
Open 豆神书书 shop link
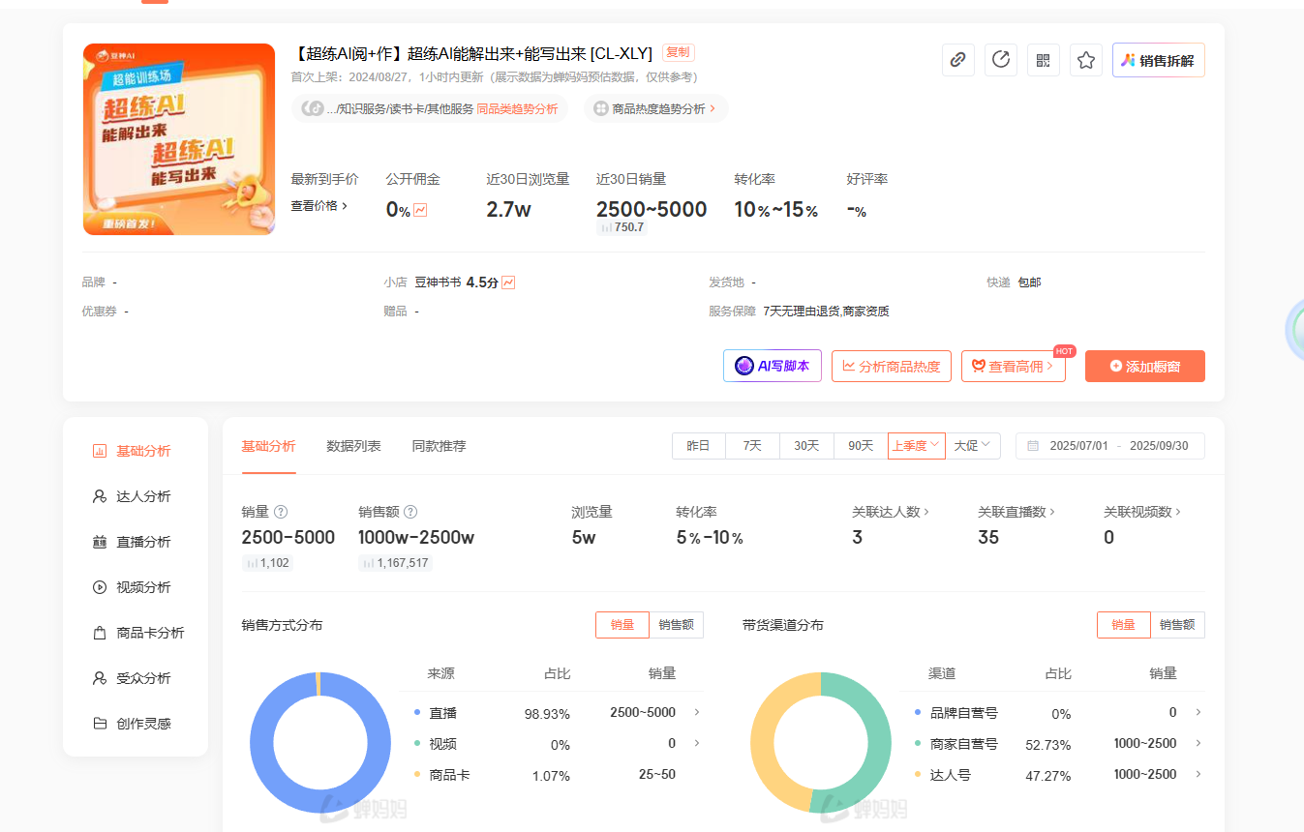(438, 282)
